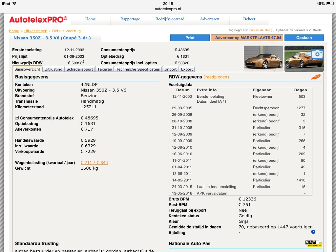Open the first Nissan 350Z photo thumbnail
The width and height of the screenshot is (336, 252).
[x=263, y=58]
